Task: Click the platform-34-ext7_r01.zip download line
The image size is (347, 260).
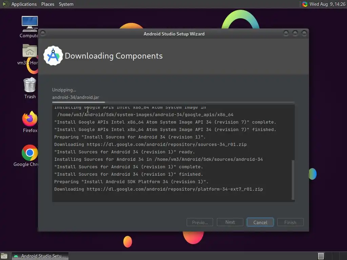Action: coord(159,189)
